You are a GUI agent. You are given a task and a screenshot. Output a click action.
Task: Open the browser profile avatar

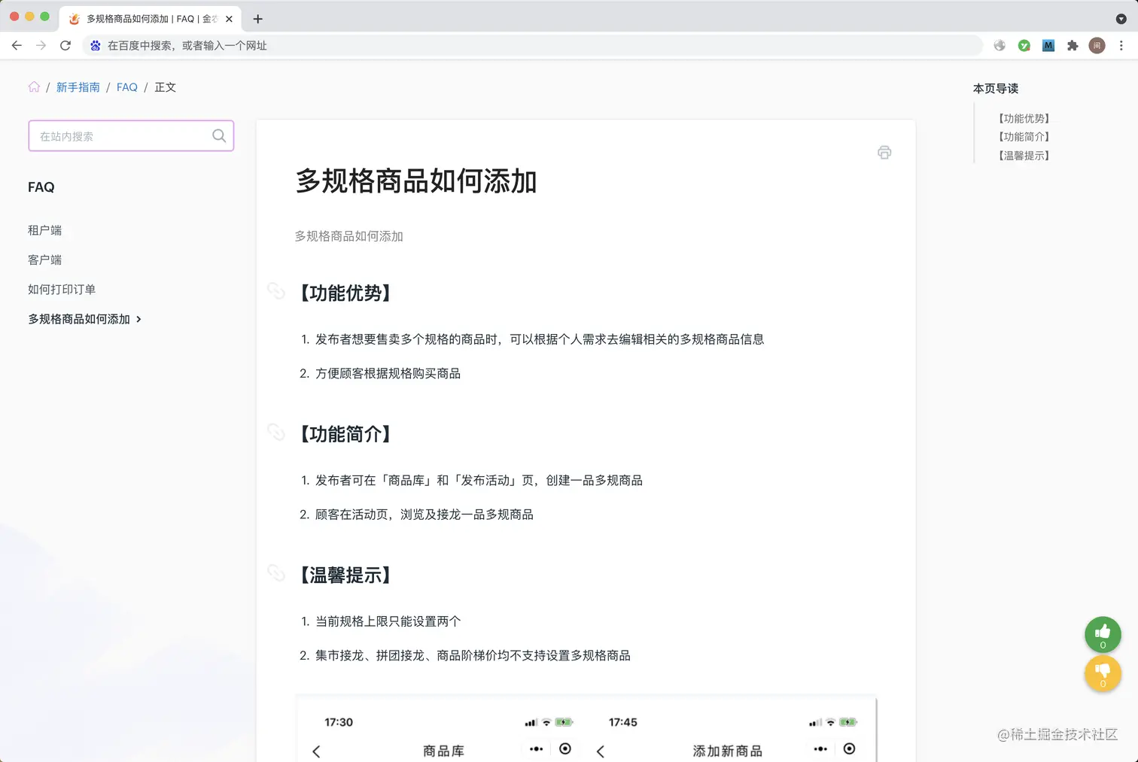1097,46
